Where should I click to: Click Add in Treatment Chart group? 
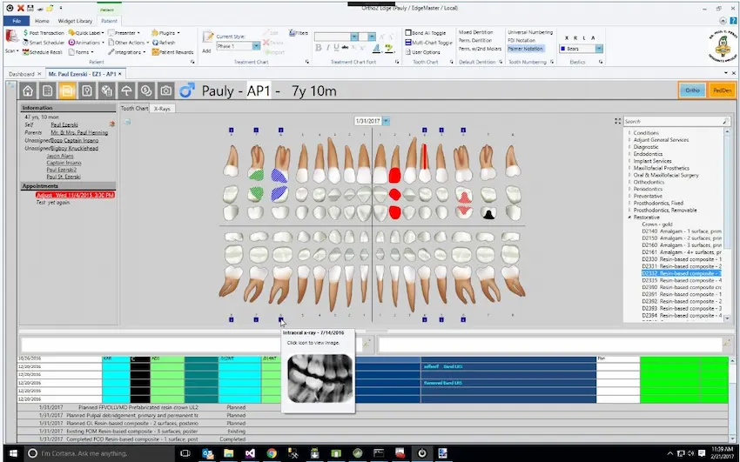point(207,42)
